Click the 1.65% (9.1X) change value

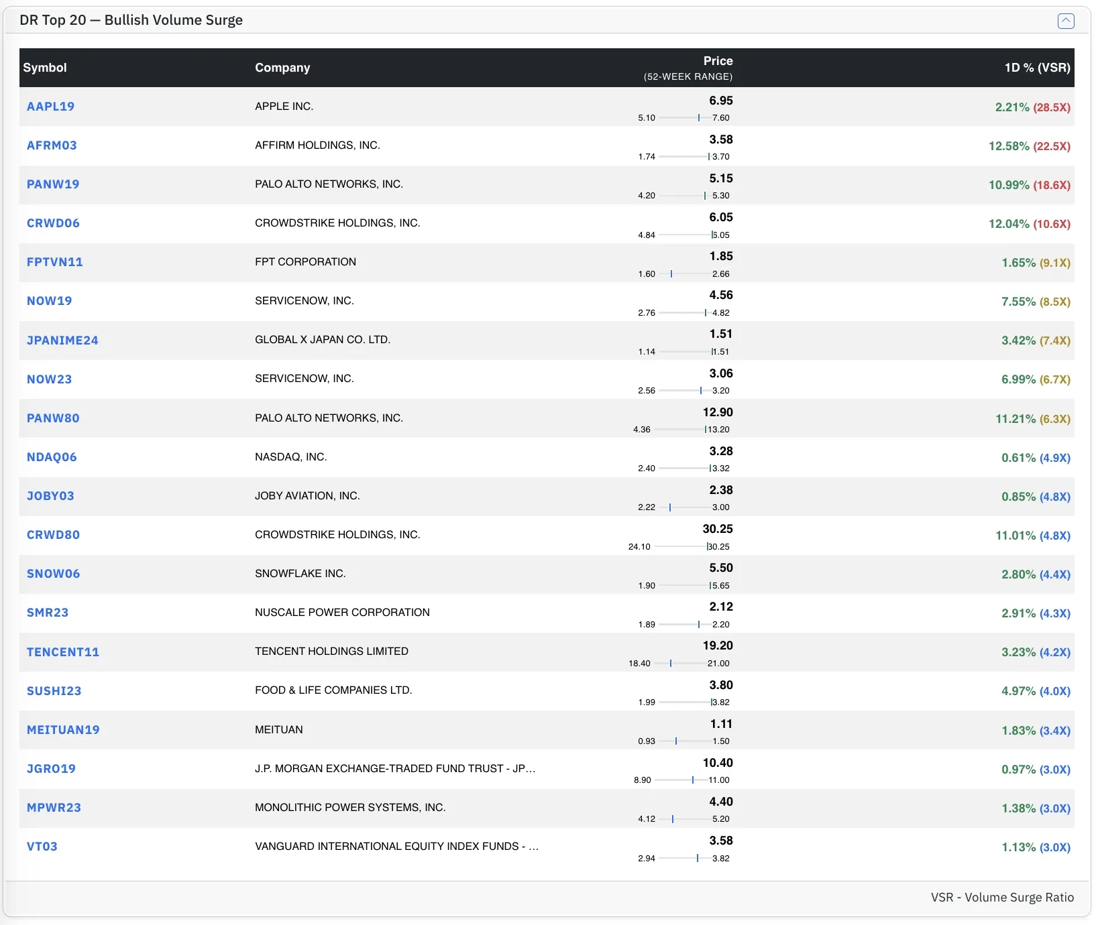point(1036,263)
